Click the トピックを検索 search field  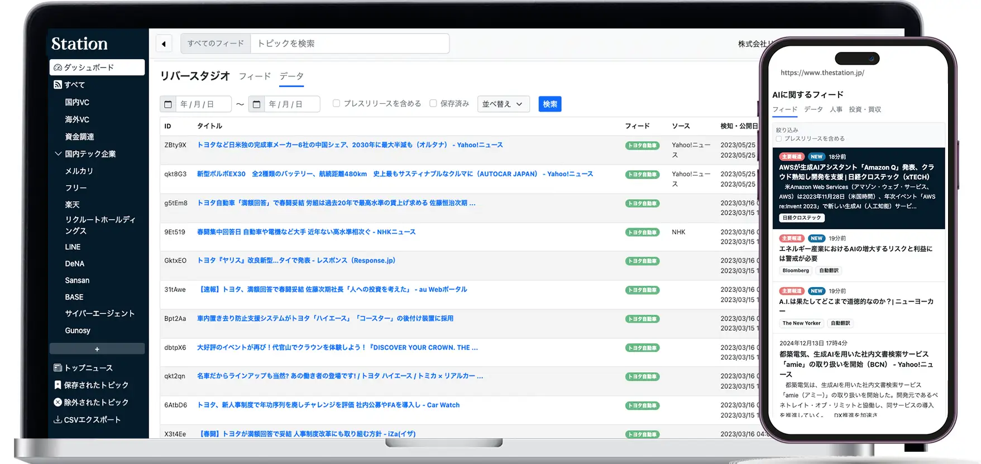(350, 43)
